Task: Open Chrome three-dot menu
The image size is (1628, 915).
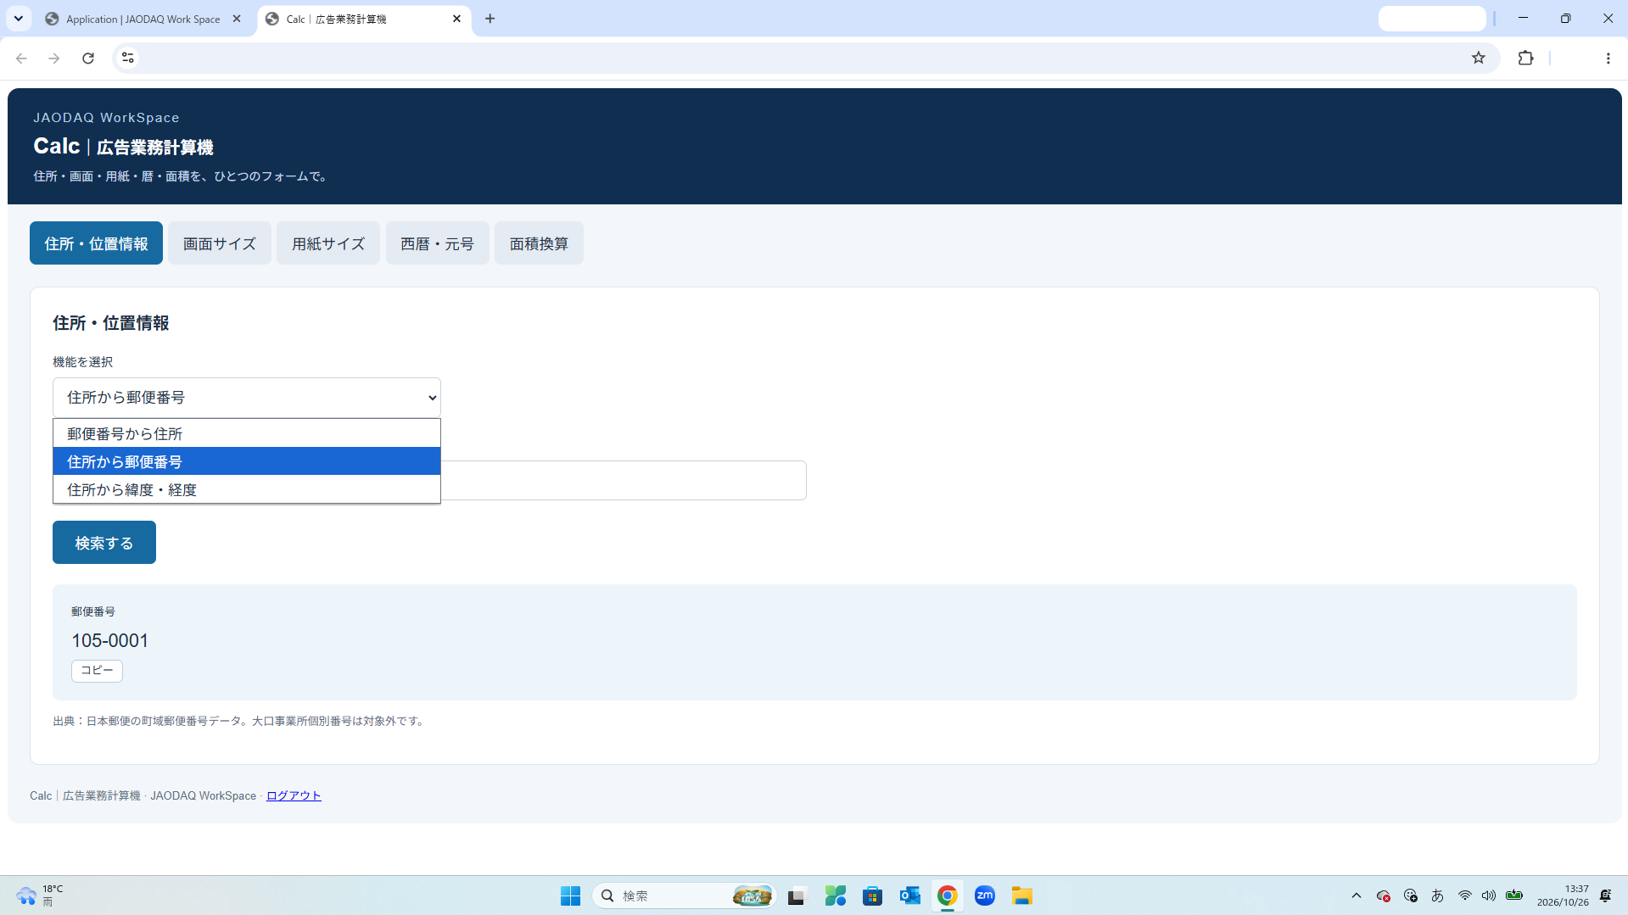Action: pyautogui.click(x=1608, y=58)
